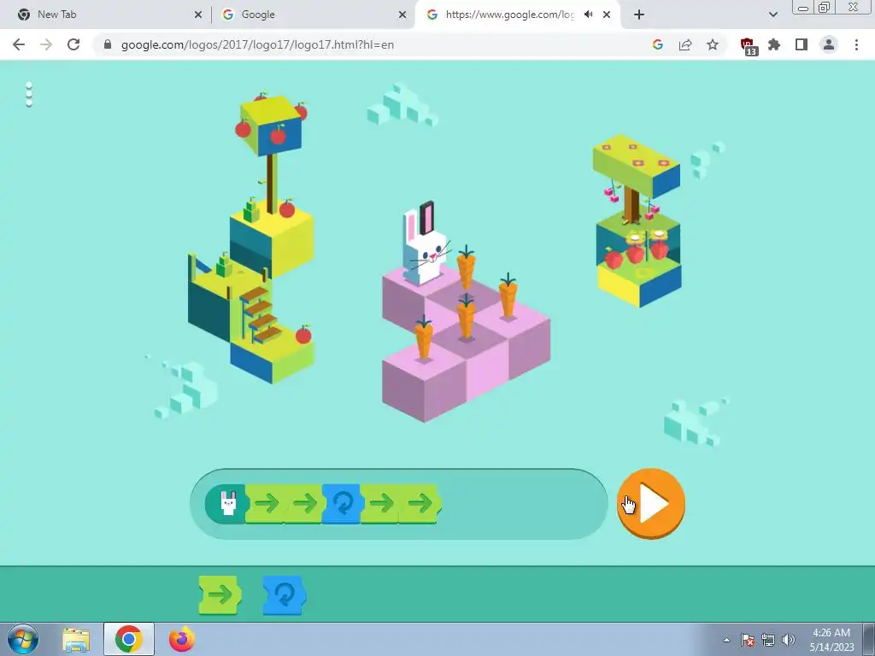The width and height of the screenshot is (875, 656).
Task: Open the volume speaker tray icon
Action: 788,640
